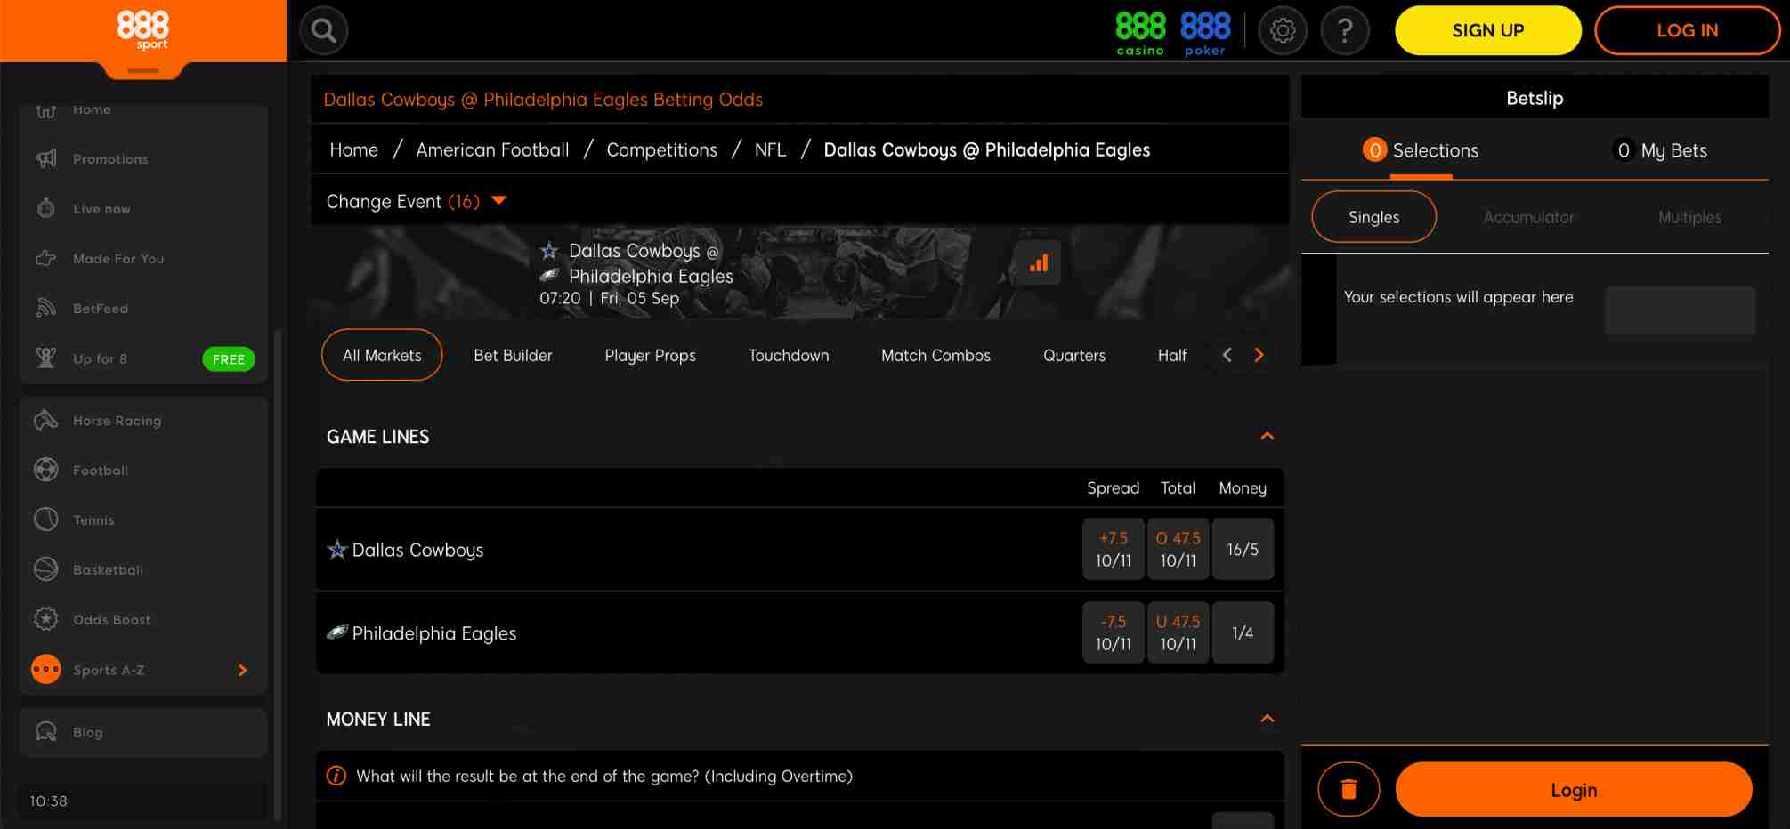This screenshot has width=1790, height=829.
Task: Switch to the Match Combos tab
Action: pyautogui.click(x=935, y=355)
